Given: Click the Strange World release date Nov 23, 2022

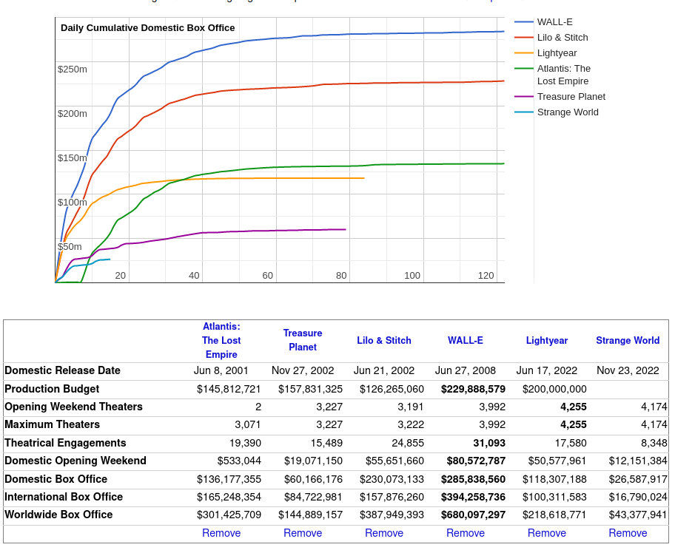Looking at the screenshot, I should (628, 370).
